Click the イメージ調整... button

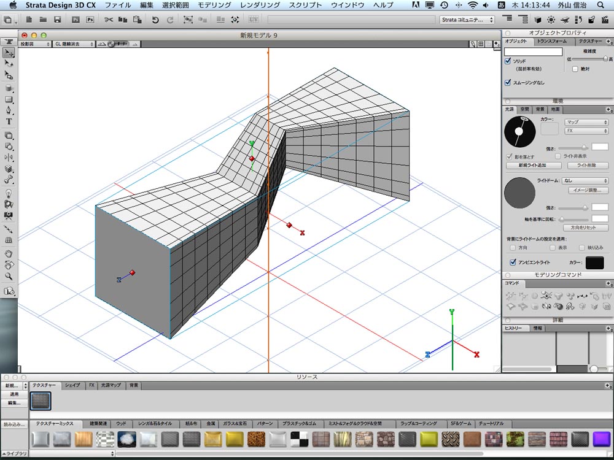(x=588, y=191)
